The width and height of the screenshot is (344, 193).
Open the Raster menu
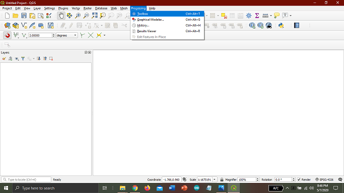tap(87, 9)
